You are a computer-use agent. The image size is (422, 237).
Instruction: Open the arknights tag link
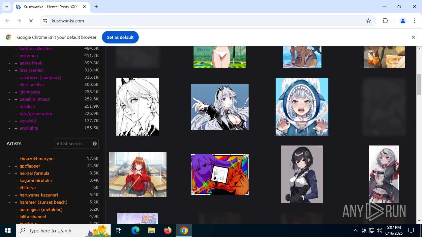(29, 128)
